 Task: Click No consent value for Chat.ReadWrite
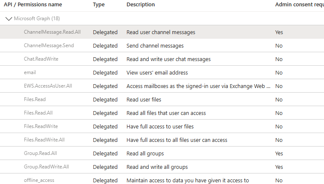pyautogui.click(x=279, y=59)
